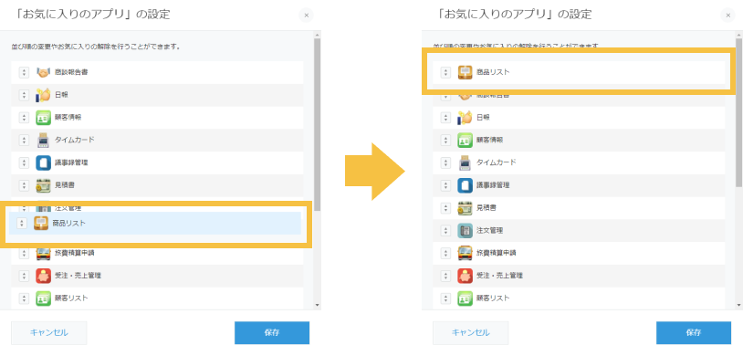Click the 議事録管理 blue icon in left dialog
The width and height of the screenshot is (743, 356).
click(43, 162)
